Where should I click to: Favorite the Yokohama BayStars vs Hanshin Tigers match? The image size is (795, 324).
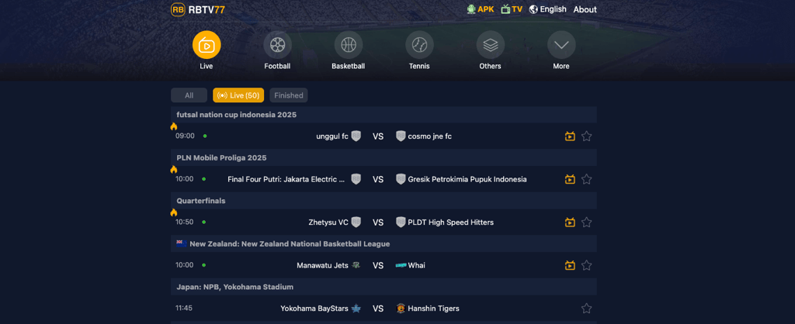click(587, 308)
